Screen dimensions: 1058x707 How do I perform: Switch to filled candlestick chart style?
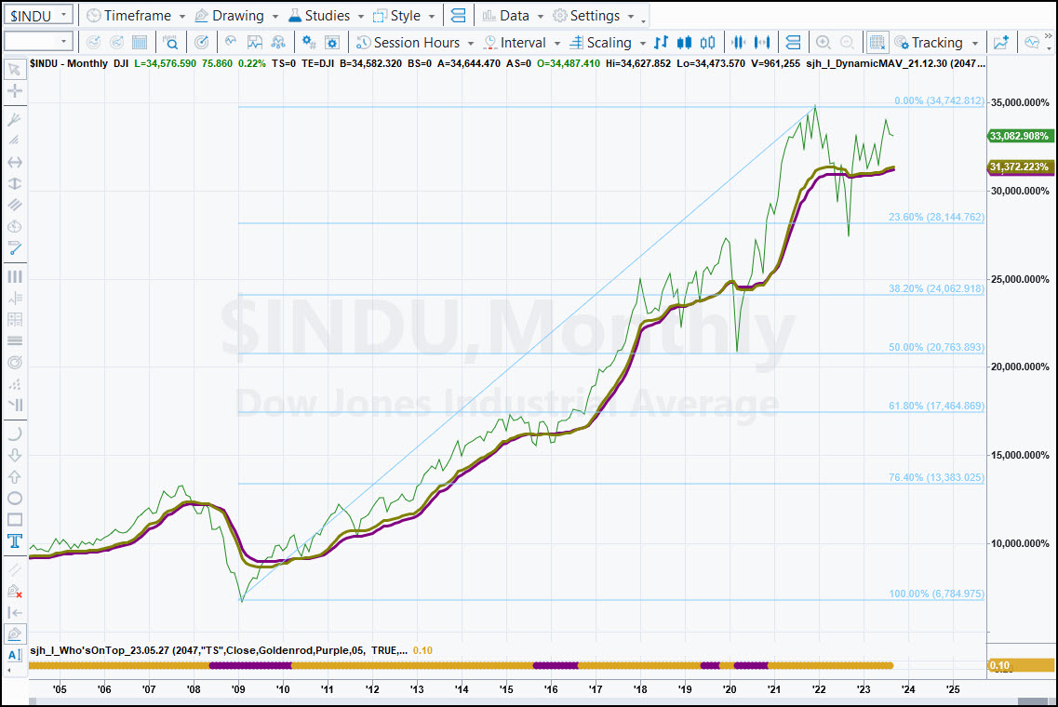[x=684, y=43]
